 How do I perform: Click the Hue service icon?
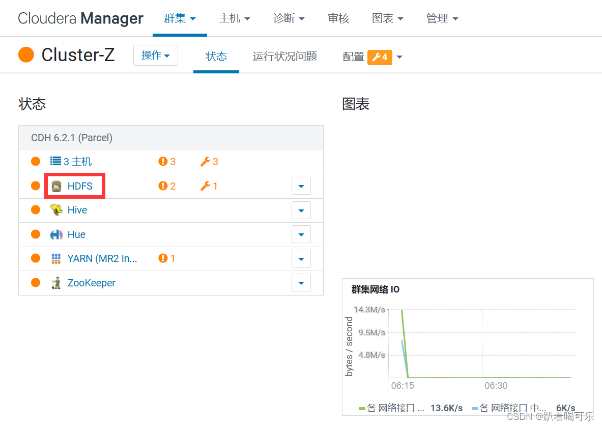(x=56, y=234)
